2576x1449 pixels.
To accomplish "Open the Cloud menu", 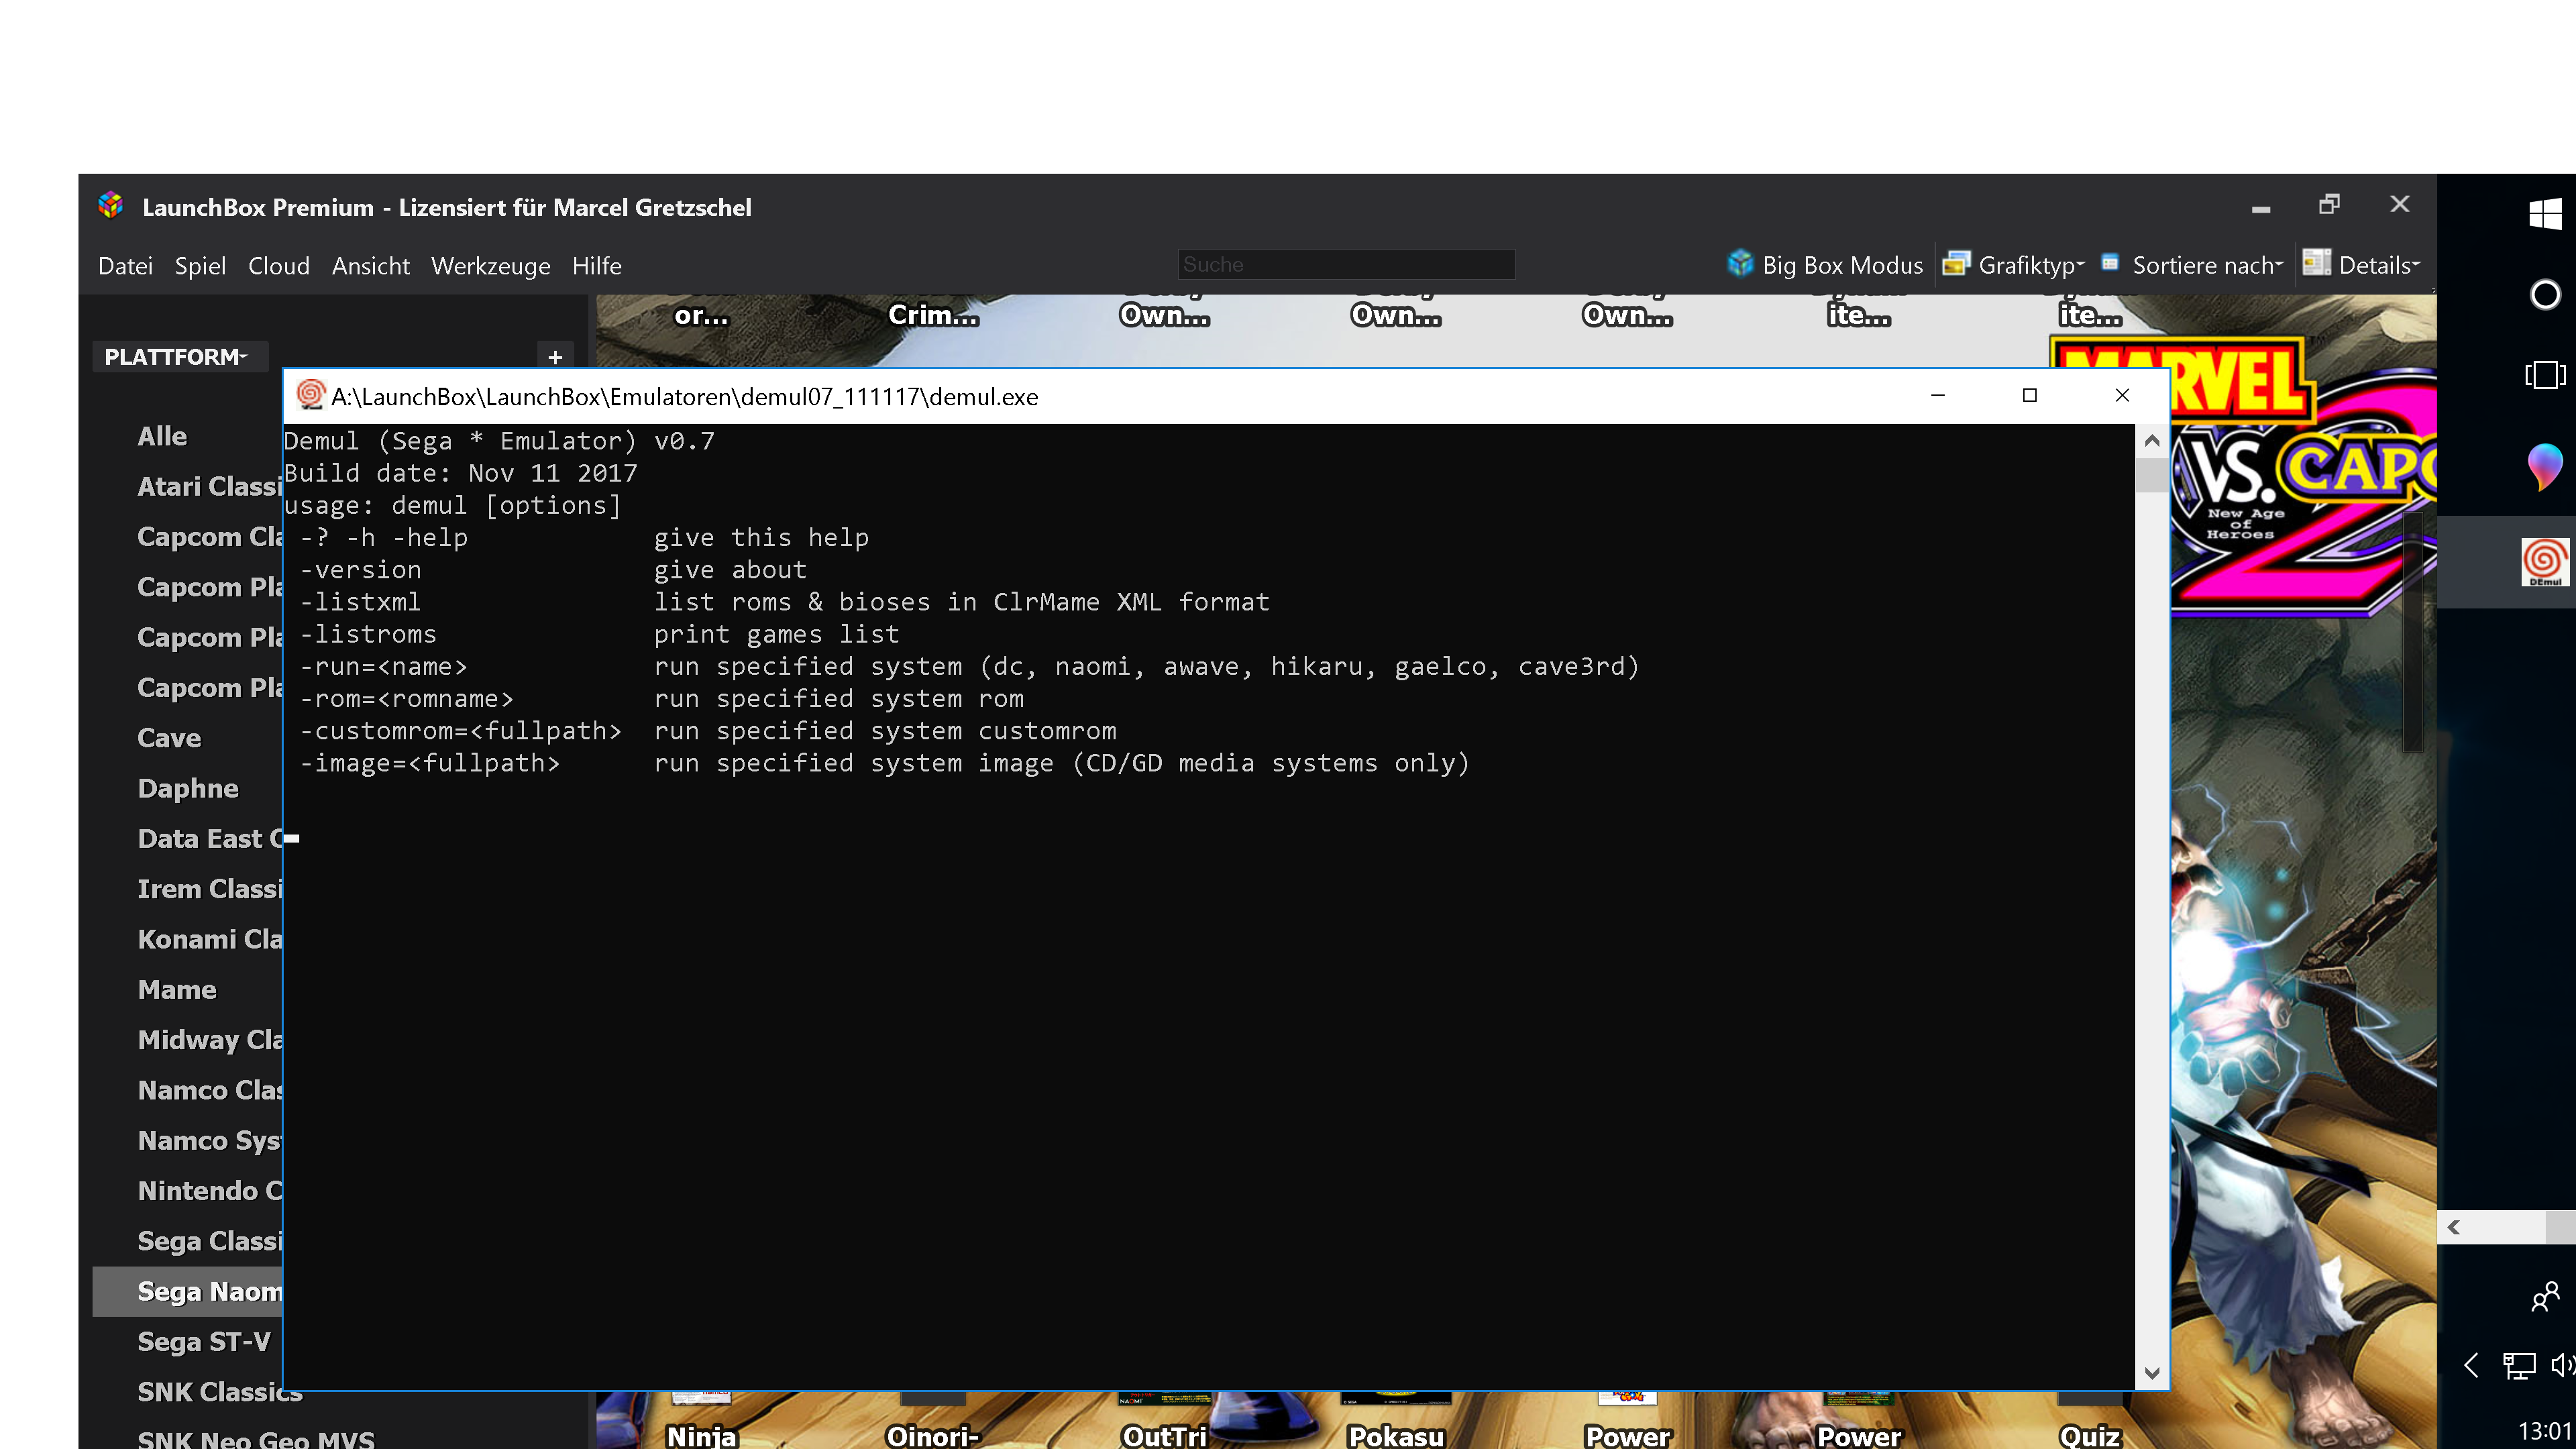I will pos(278,266).
